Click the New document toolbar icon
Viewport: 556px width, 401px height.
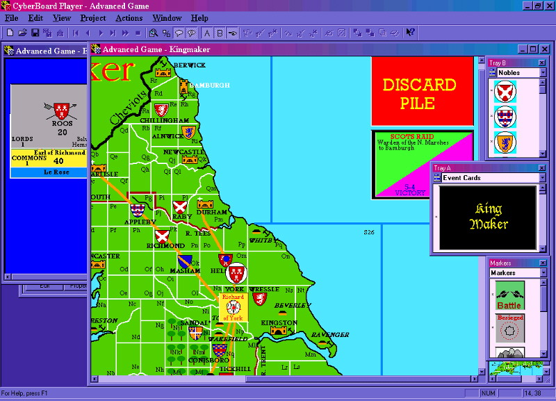(10, 33)
